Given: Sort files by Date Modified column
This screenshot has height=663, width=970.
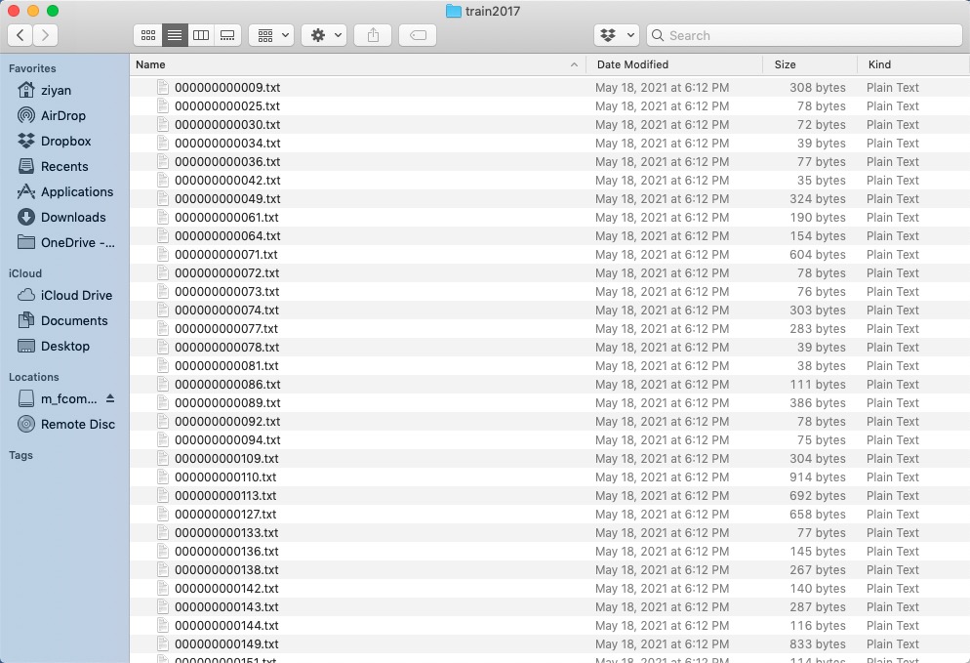Looking at the screenshot, I should 673,64.
